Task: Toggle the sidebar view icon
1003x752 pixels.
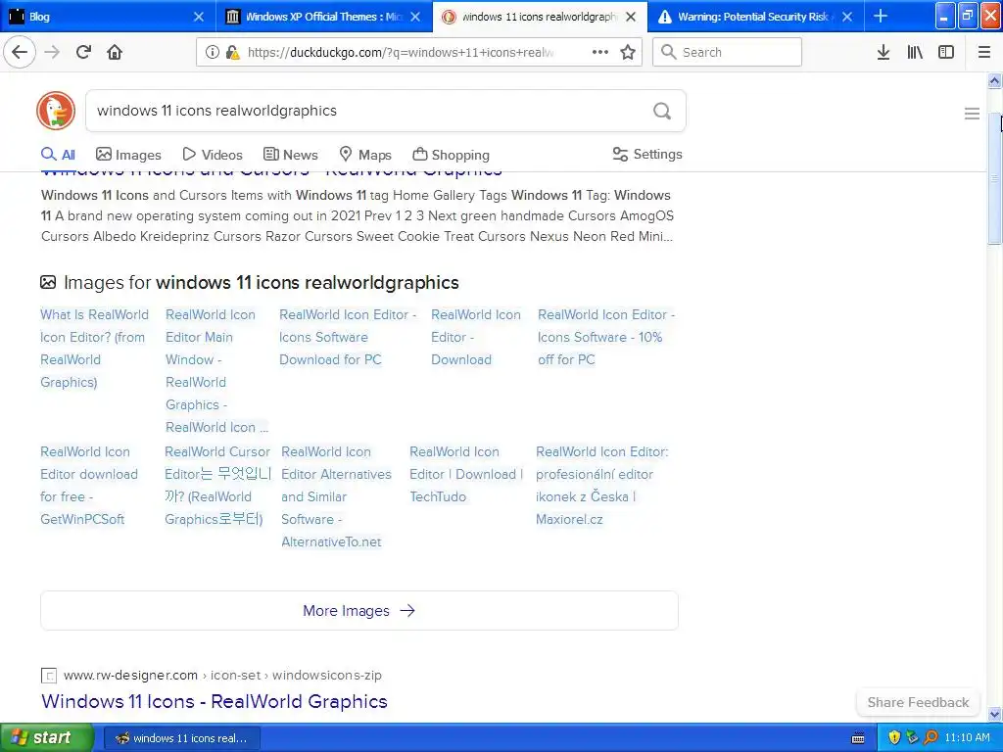Action: pyautogui.click(x=946, y=52)
